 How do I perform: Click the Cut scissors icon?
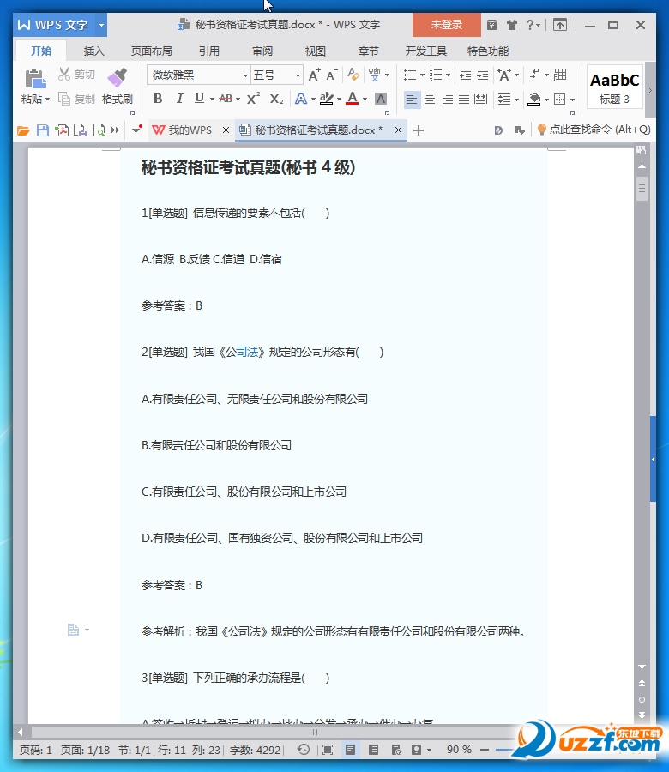coord(64,75)
